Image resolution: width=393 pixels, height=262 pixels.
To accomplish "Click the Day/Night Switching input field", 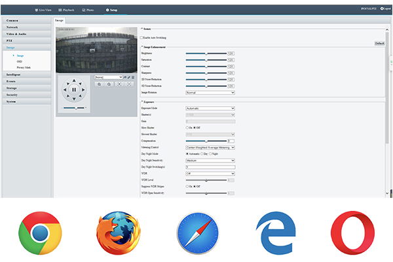I will [210, 167].
